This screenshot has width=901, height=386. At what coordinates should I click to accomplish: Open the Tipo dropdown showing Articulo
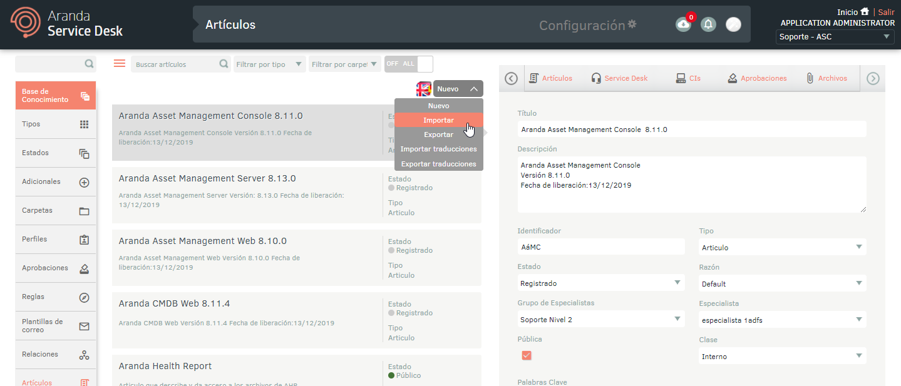[783, 247]
